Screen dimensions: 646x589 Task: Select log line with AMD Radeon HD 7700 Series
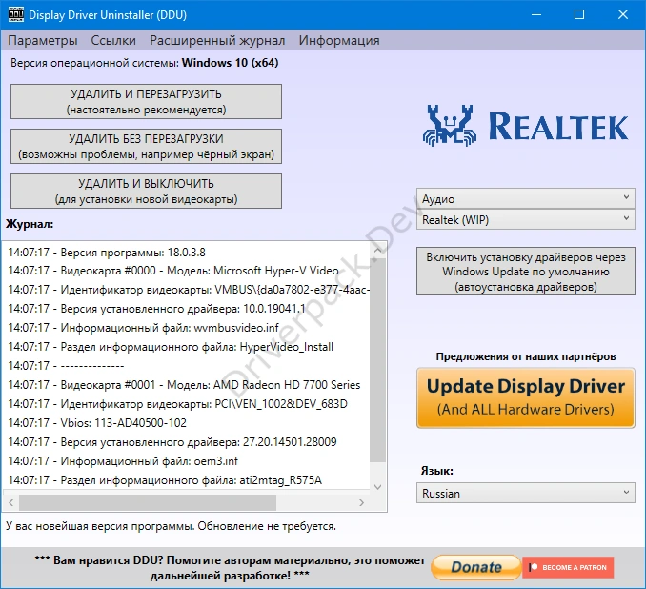click(x=184, y=384)
